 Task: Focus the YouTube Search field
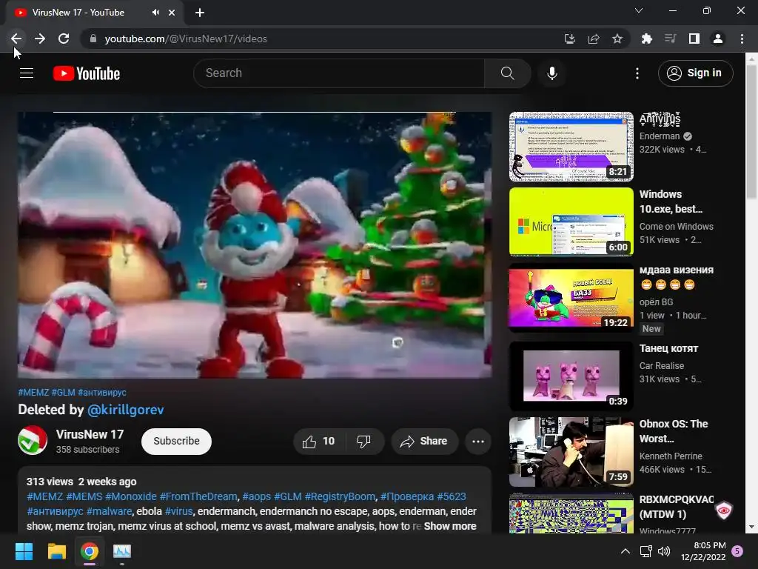coord(339,73)
